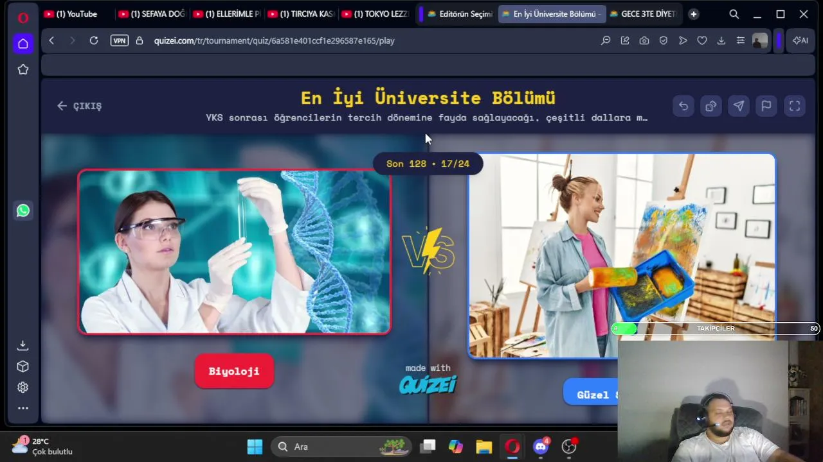Viewport: 823px width, 462px height.
Task: Open OBS Studio from the taskbar
Action: coord(569,447)
